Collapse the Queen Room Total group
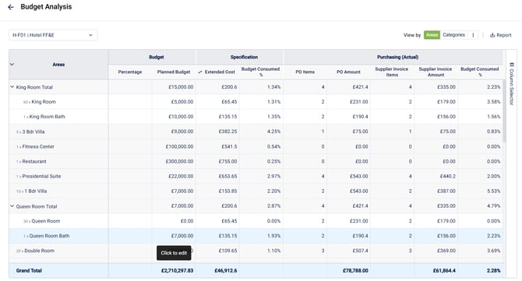This screenshot has width=522, height=281. click(12, 206)
